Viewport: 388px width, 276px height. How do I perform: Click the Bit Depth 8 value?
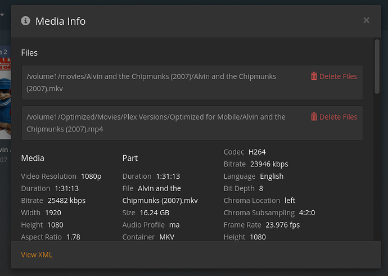(x=261, y=188)
